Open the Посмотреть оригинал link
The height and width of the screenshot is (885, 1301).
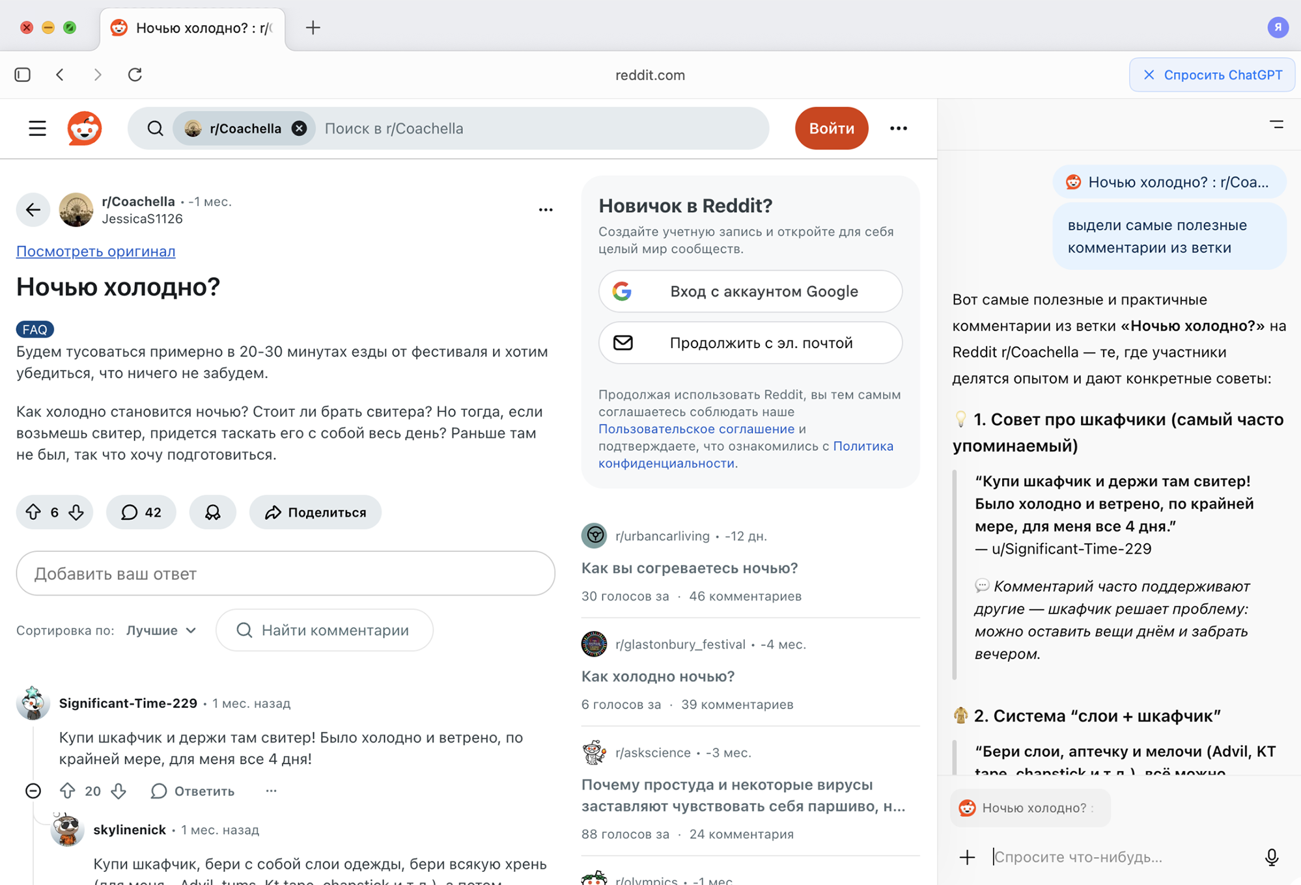click(x=95, y=251)
